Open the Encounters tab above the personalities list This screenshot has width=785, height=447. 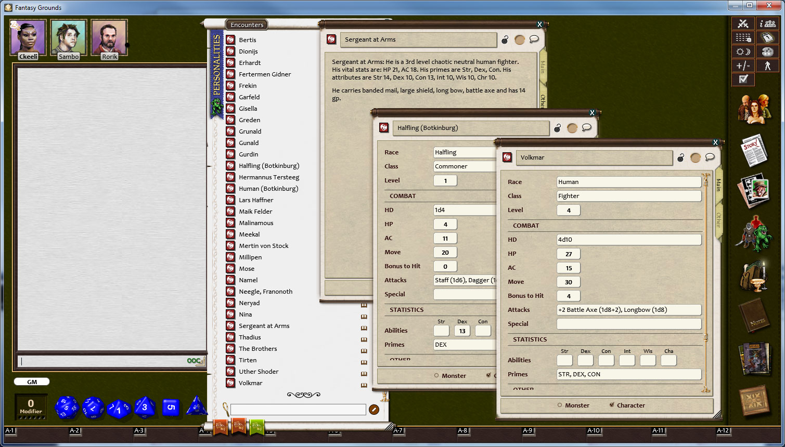tap(246, 24)
